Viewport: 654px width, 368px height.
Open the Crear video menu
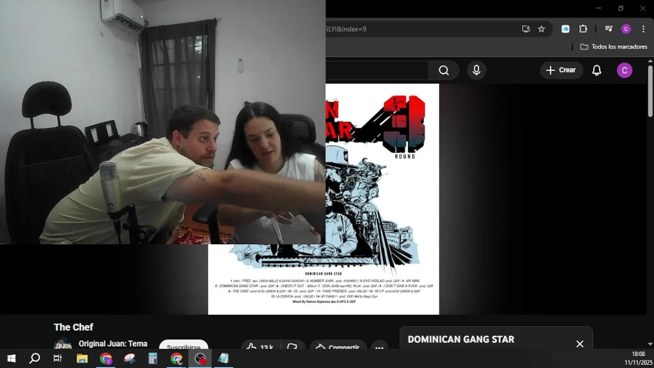pos(560,71)
